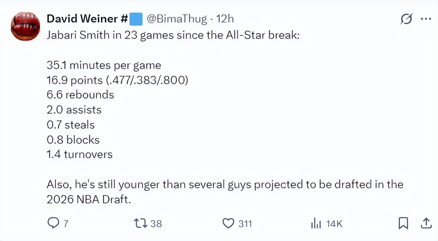Click the 311 likes count
The height and width of the screenshot is (241, 438).
click(245, 224)
